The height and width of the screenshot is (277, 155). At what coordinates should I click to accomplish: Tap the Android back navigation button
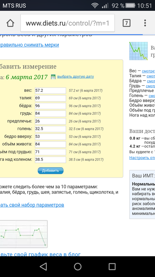pyautogui.click(x=43, y=267)
